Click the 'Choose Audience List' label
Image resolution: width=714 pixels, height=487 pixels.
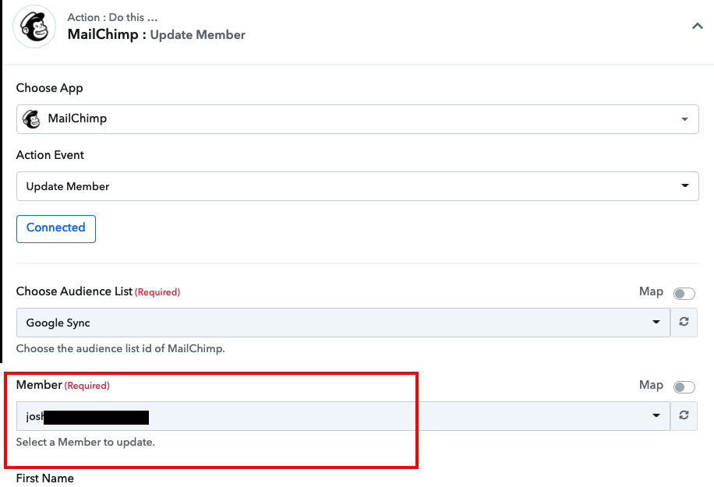click(x=74, y=291)
